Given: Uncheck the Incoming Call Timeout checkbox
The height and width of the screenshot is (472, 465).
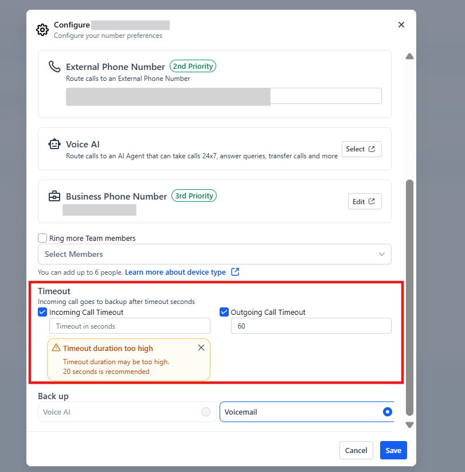Looking at the screenshot, I should pyautogui.click(x=42, y=313).
